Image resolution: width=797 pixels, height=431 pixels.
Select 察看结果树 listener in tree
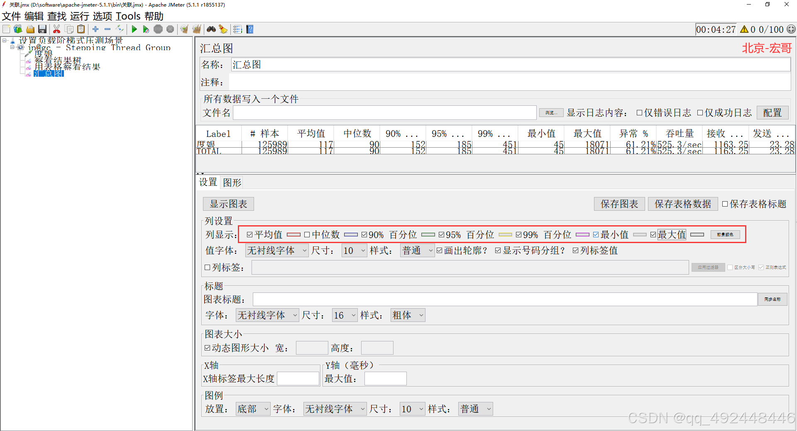click(x=58, y=60)
